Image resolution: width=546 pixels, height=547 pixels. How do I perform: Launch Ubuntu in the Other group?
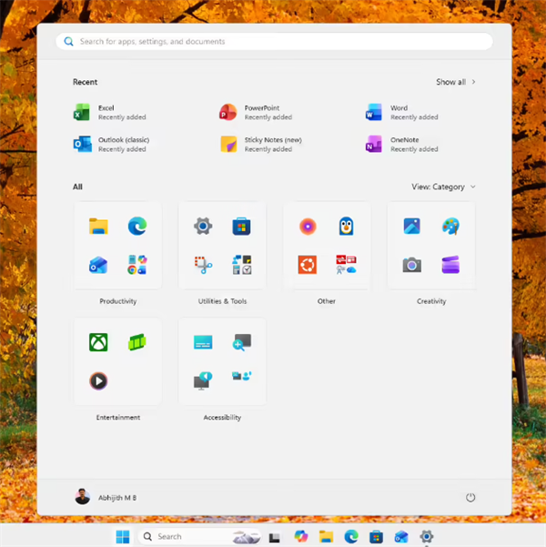(x=308, y=265)
